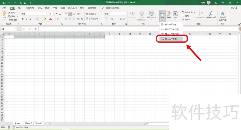Viewport: 241px width, 130px height.
Task: Click the Delete (删除) cells icon
Action: pos(169,15)
